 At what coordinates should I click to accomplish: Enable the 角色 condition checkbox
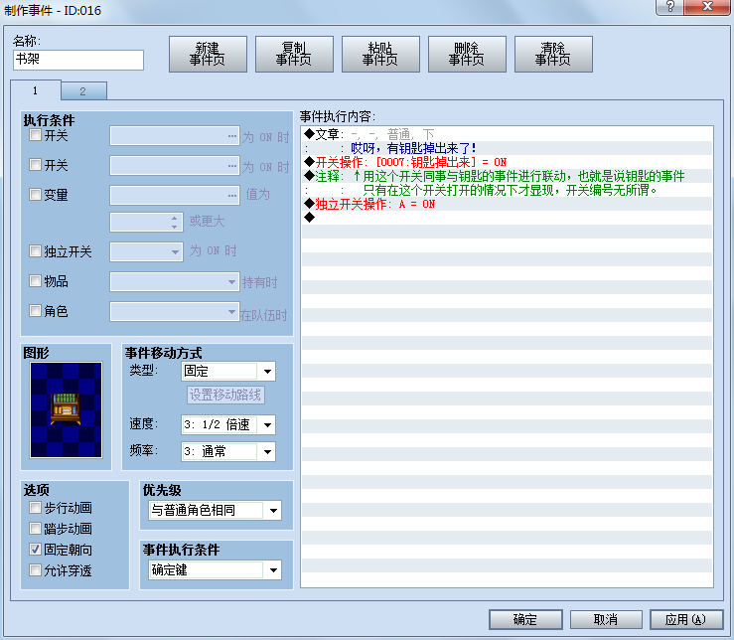35,311
